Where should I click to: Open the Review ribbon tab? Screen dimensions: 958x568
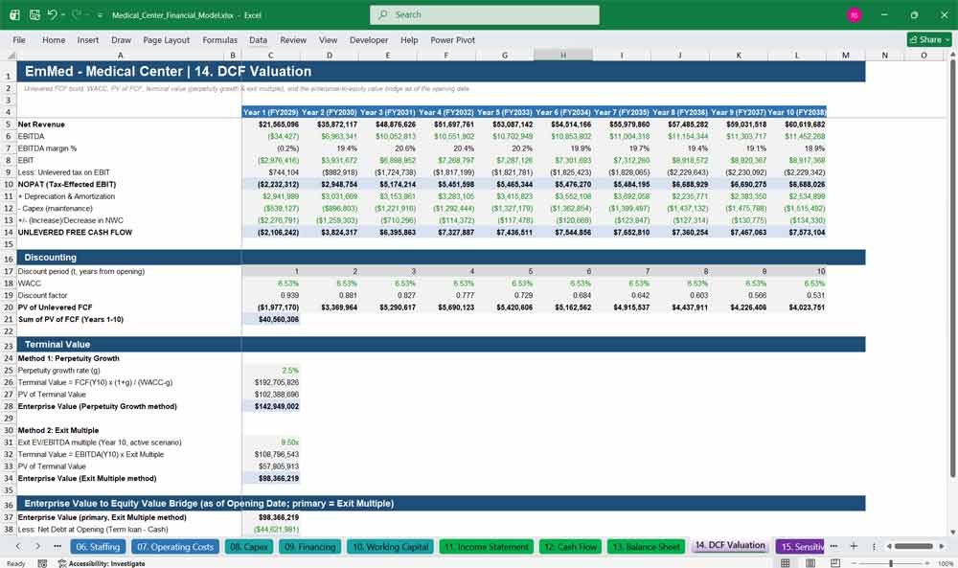point(293,39)
